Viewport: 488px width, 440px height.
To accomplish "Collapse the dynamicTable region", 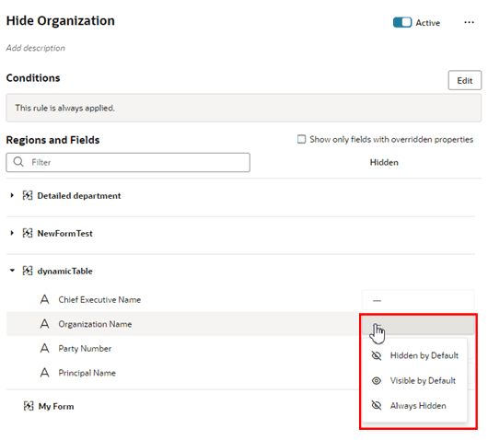I will pos(12,271).
